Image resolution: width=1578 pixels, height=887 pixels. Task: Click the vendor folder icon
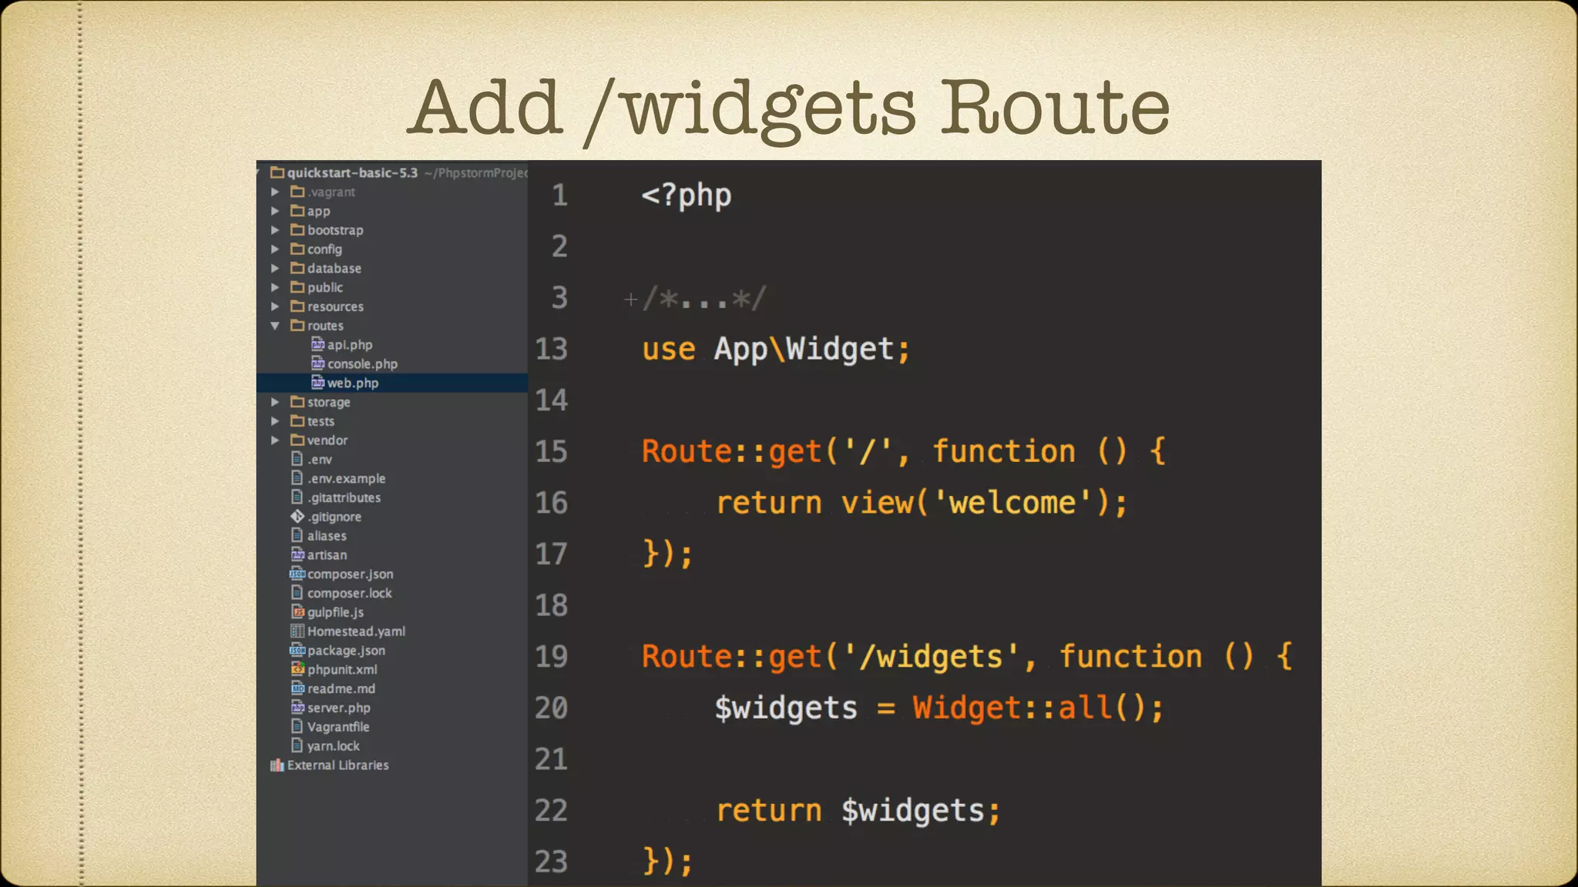tap(297, 440)
